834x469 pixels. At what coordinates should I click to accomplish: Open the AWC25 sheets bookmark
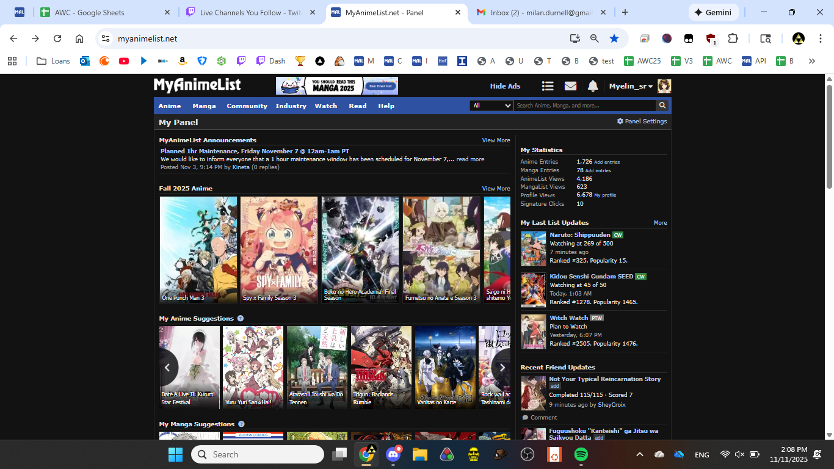point(643,61)
